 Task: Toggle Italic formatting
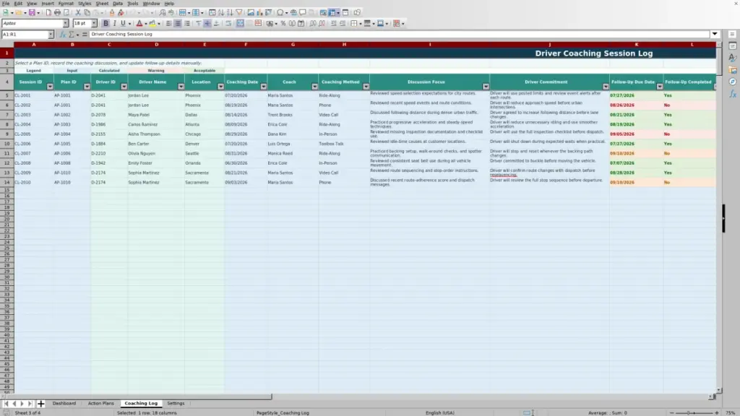[114, 23]
